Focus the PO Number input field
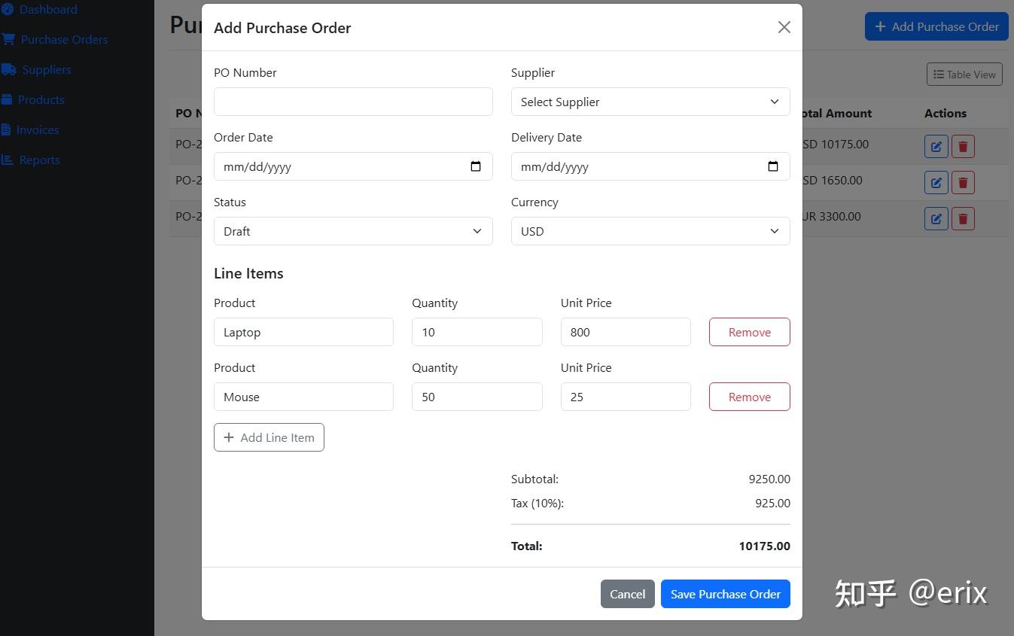1014x636 pixels. point(353,102)
